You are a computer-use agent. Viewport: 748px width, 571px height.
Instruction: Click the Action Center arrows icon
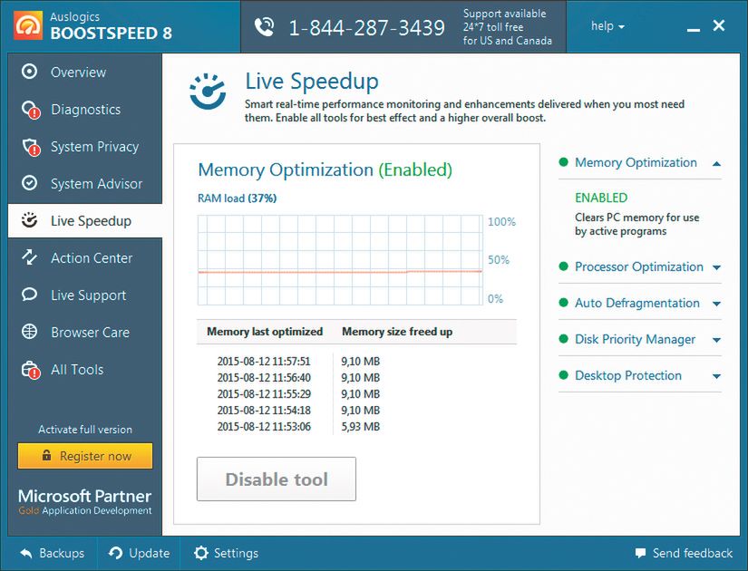(x=30, y=257)
